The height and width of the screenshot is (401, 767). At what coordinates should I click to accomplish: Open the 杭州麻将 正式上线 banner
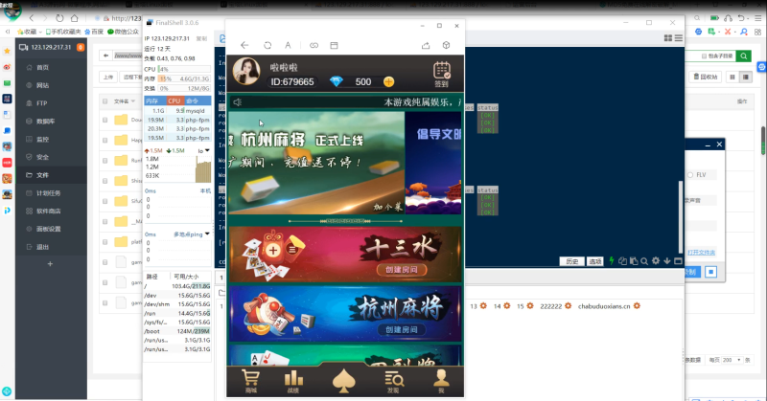(316, 163)
